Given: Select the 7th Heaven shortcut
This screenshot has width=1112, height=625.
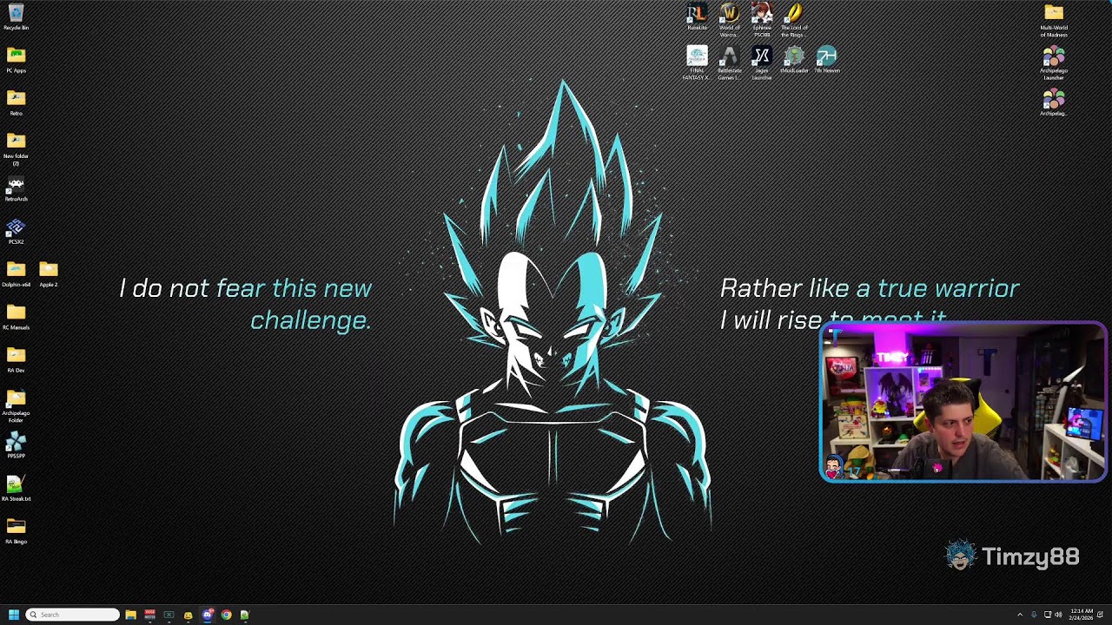Looking at the screenshot, I should pyautogui.click(x=826, y=60).
